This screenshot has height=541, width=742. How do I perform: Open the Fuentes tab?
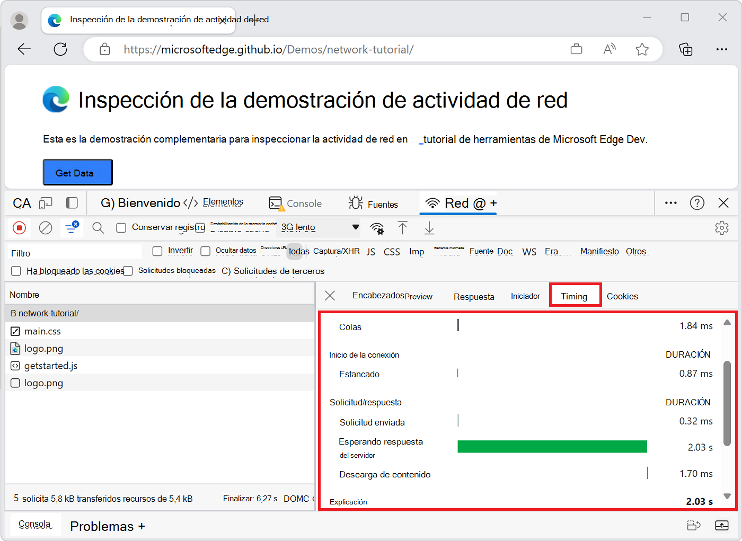click(373, 204)
